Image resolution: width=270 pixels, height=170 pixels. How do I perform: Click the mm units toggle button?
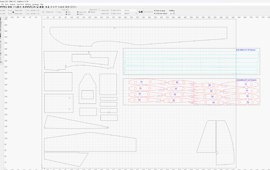pyautogui.click(x=59, y=12)
